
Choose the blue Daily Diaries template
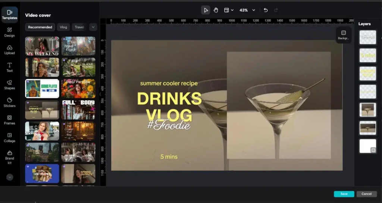click(x=42, y=174)
